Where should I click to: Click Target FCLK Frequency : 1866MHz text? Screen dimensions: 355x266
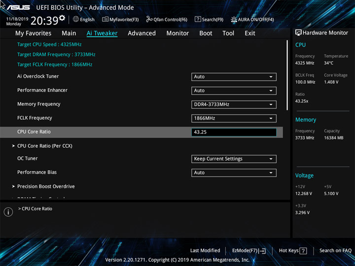55,65
